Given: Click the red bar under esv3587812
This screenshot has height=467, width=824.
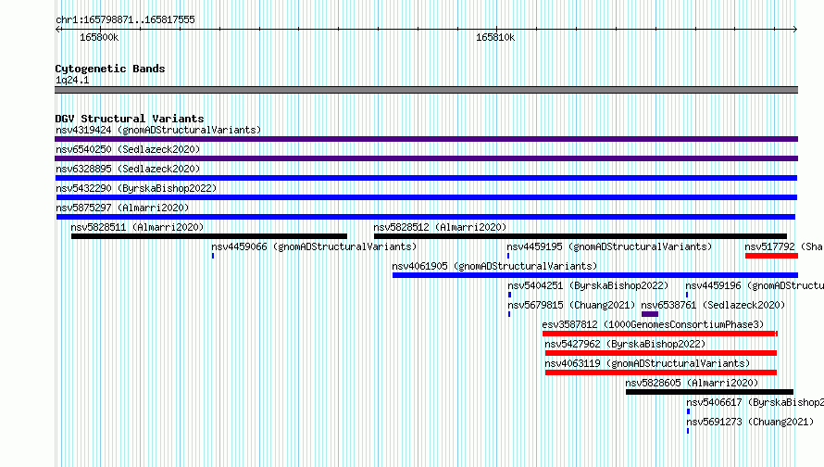Looking at the screenshot, I should click(660, 334).
